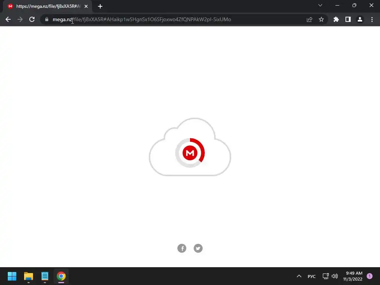Share this page using the share icon
380x285 pixels.
click(x=309, y=19)
